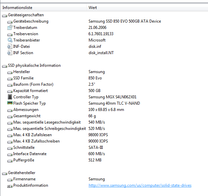Click the file icon beside INF Section
The height and width of the screenshot is (196, 208).
[x=10, y=52]
